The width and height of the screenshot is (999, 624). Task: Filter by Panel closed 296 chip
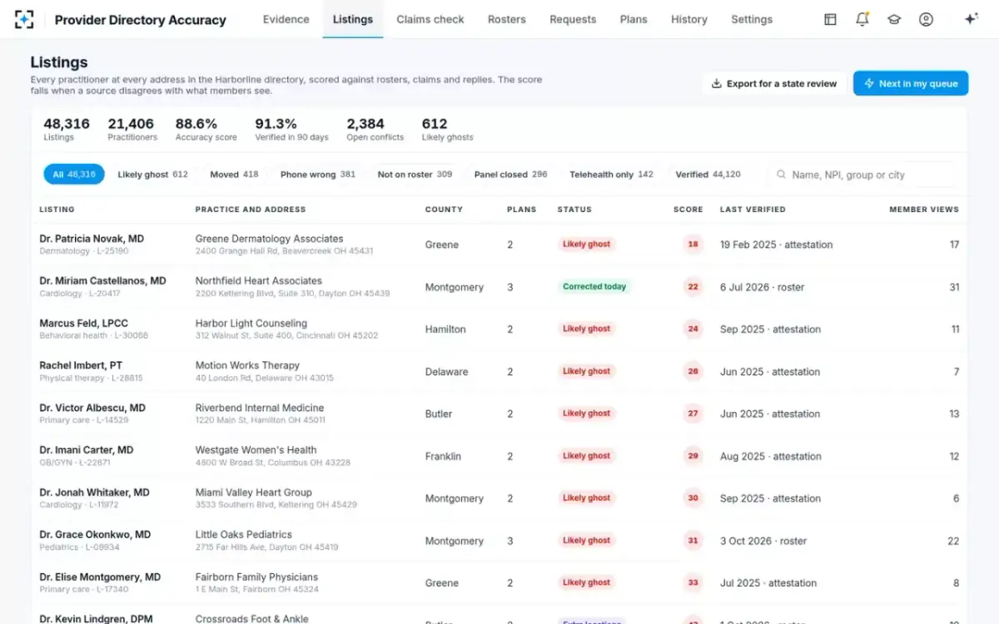(510, 175)
